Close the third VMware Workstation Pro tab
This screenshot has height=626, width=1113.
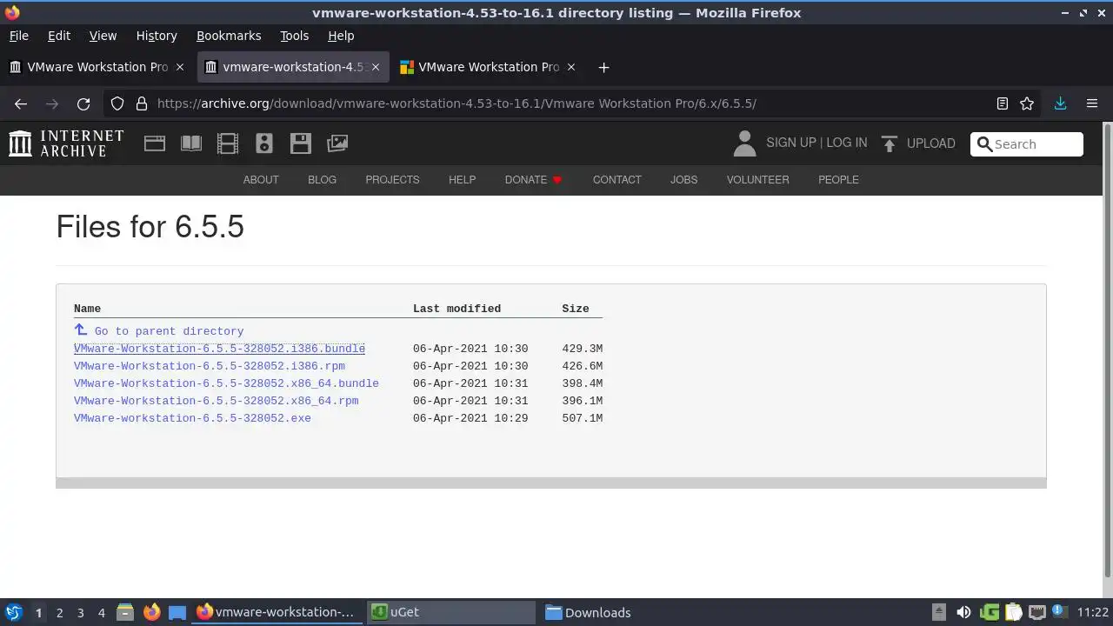coord(571,67)
